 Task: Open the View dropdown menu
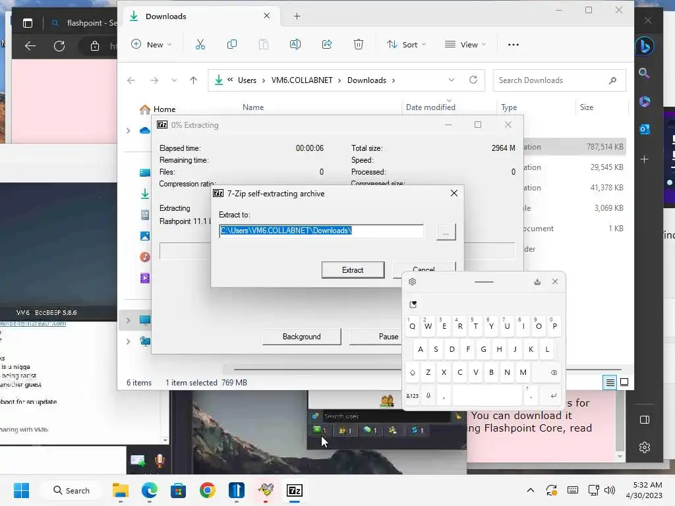click(x=465, y=44)
